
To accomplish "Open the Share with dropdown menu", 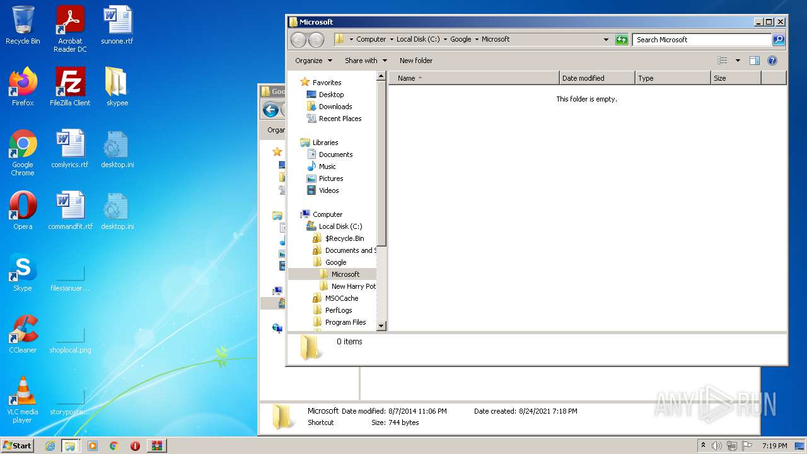I will point(366,61).
